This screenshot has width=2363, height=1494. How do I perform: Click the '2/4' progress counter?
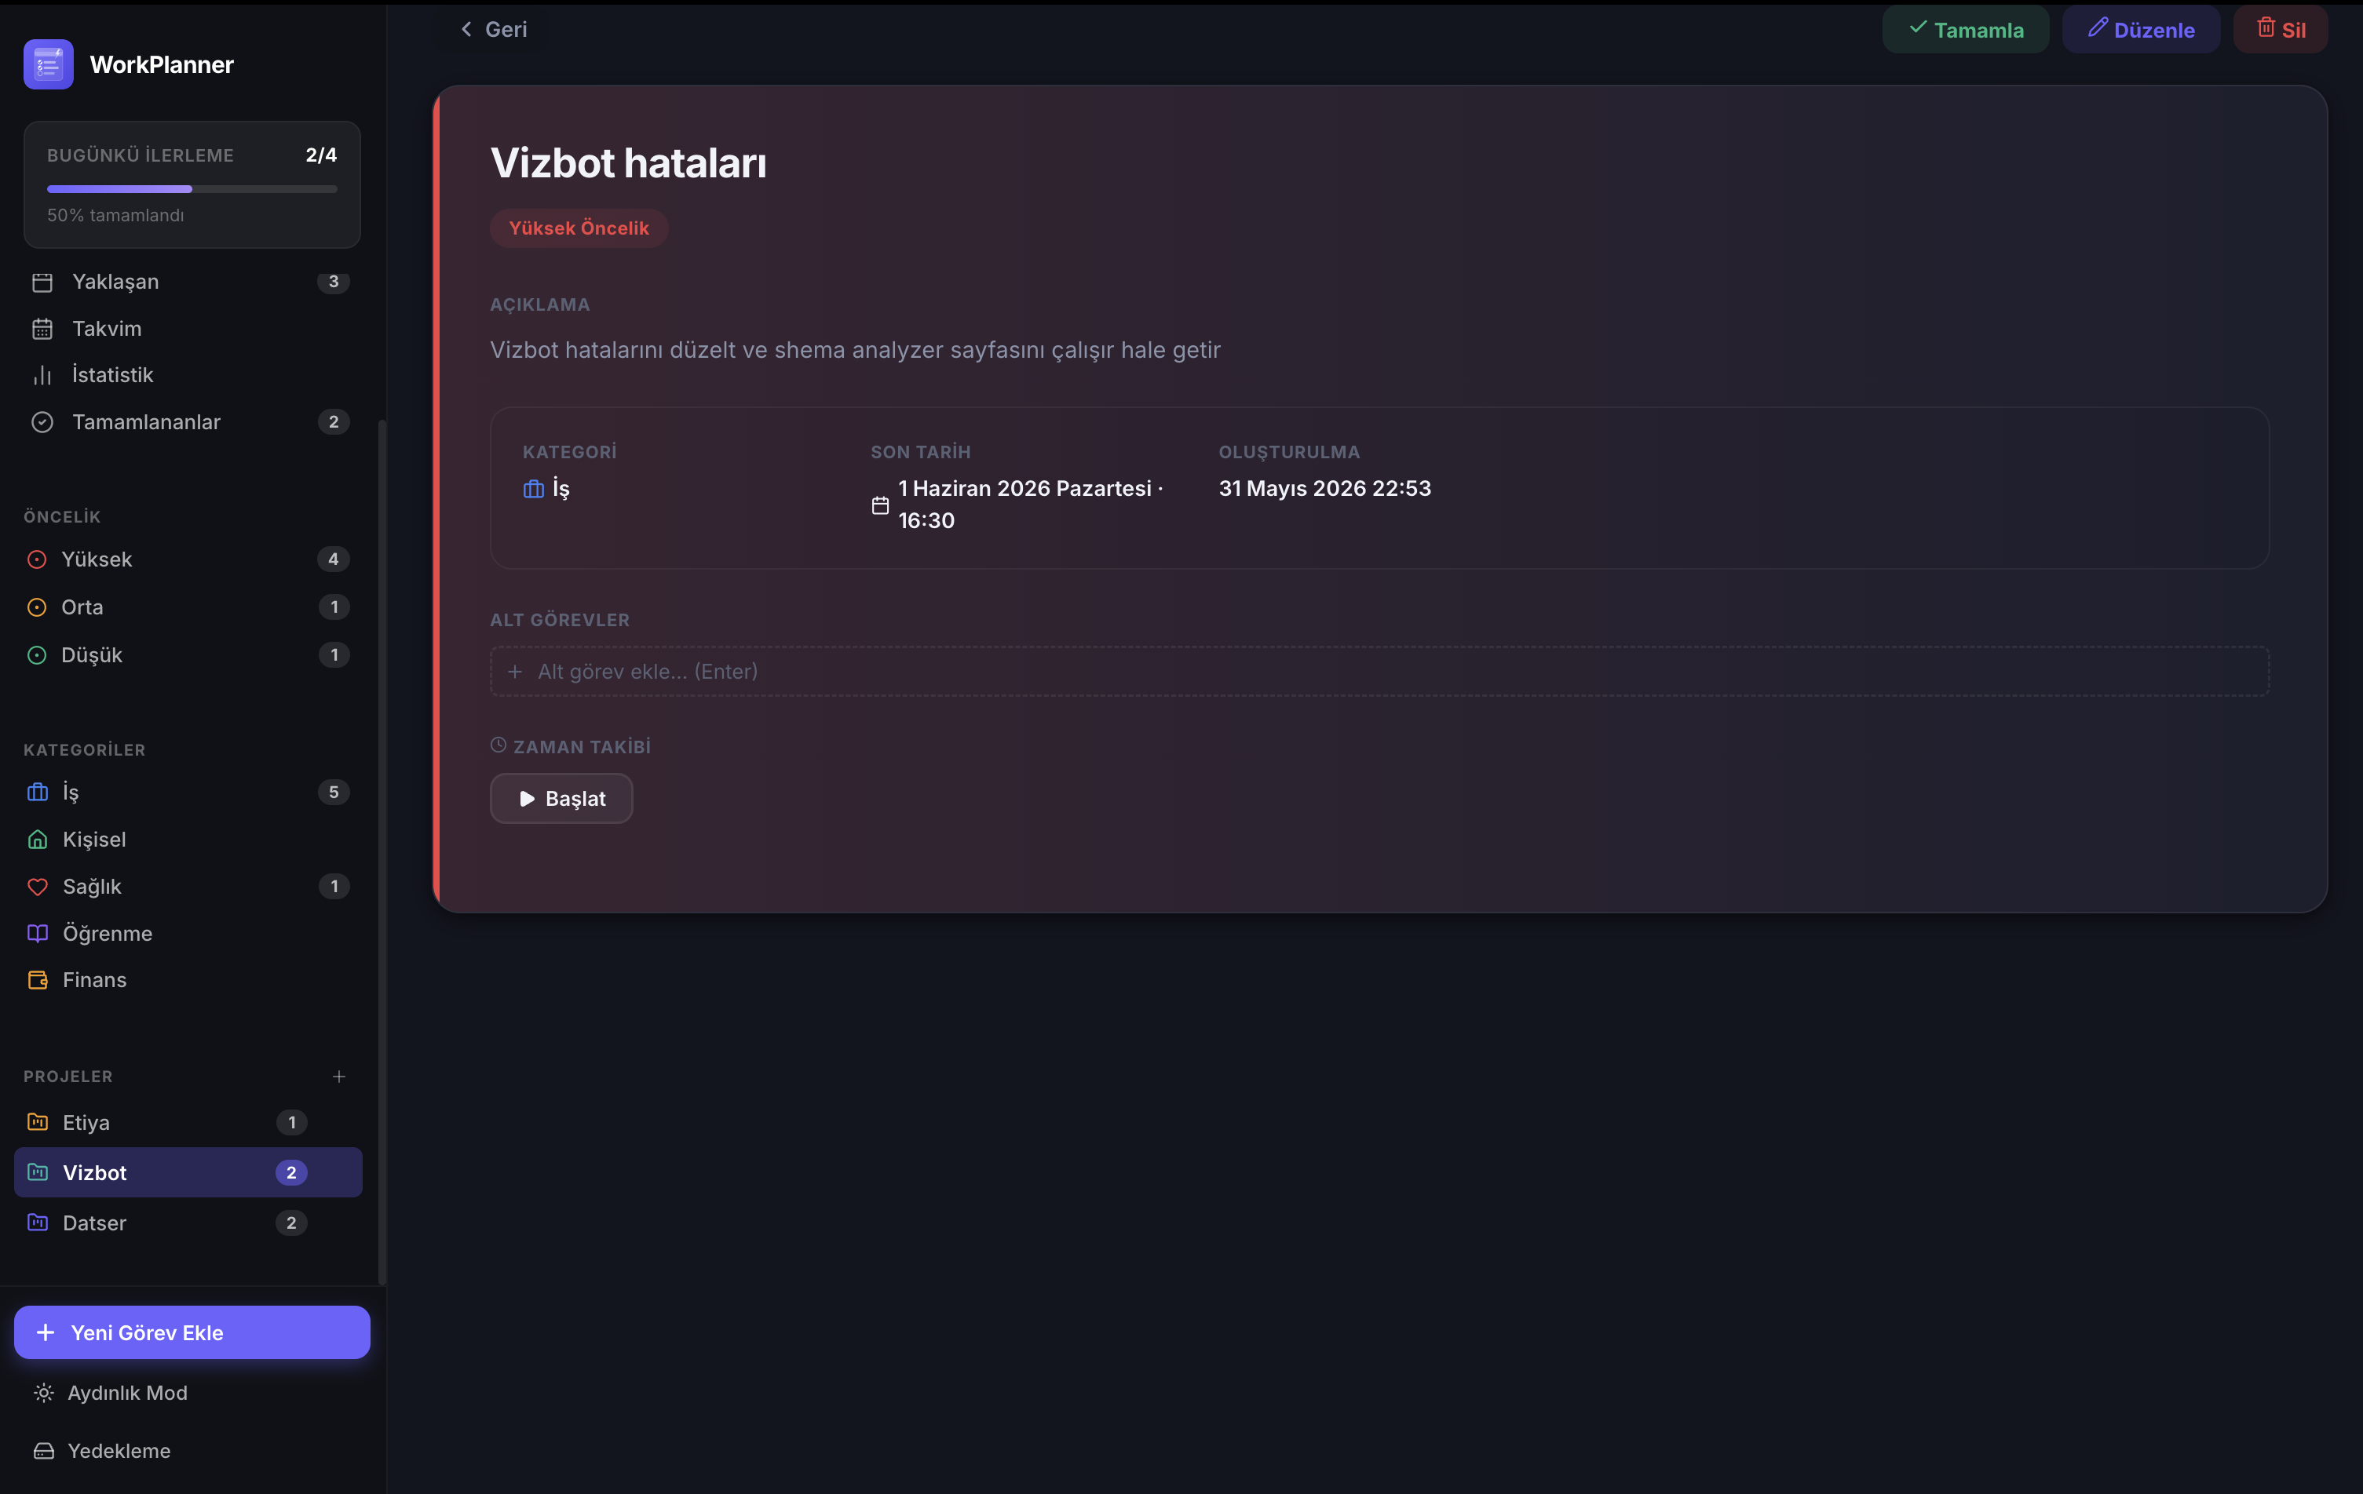(321, 155)
